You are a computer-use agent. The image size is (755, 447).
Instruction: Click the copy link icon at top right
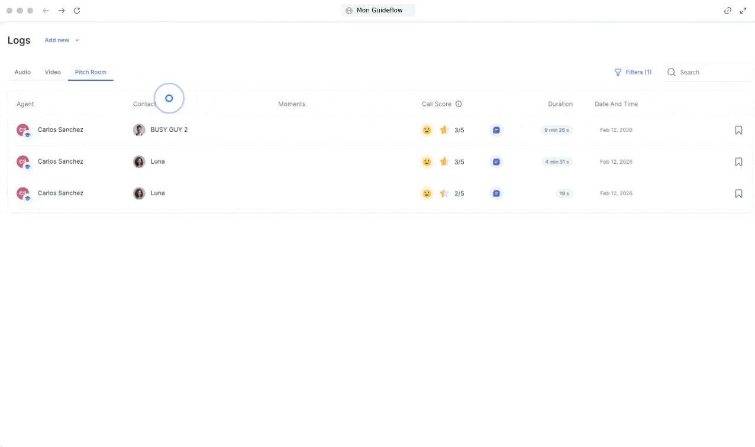[x=728, y=11]
